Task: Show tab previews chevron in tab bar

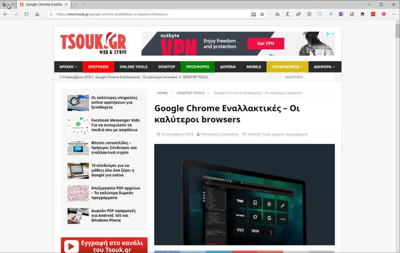Action: 84,5
